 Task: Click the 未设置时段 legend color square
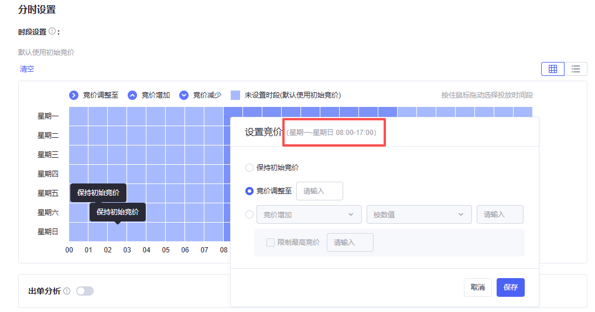click(235, 95)
